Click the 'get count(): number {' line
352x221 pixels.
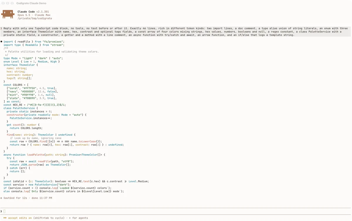click(23, 125)
